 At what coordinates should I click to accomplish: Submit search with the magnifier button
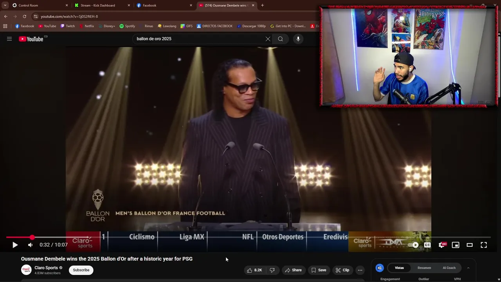(x=280, y=39)
